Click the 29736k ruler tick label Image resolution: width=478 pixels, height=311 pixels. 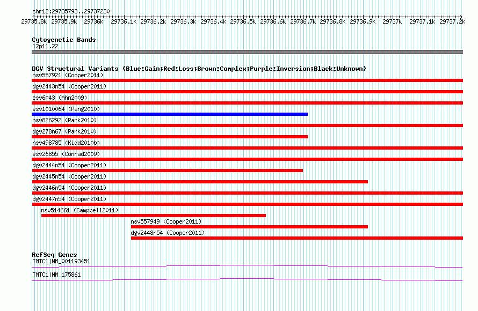pos(93,21)
